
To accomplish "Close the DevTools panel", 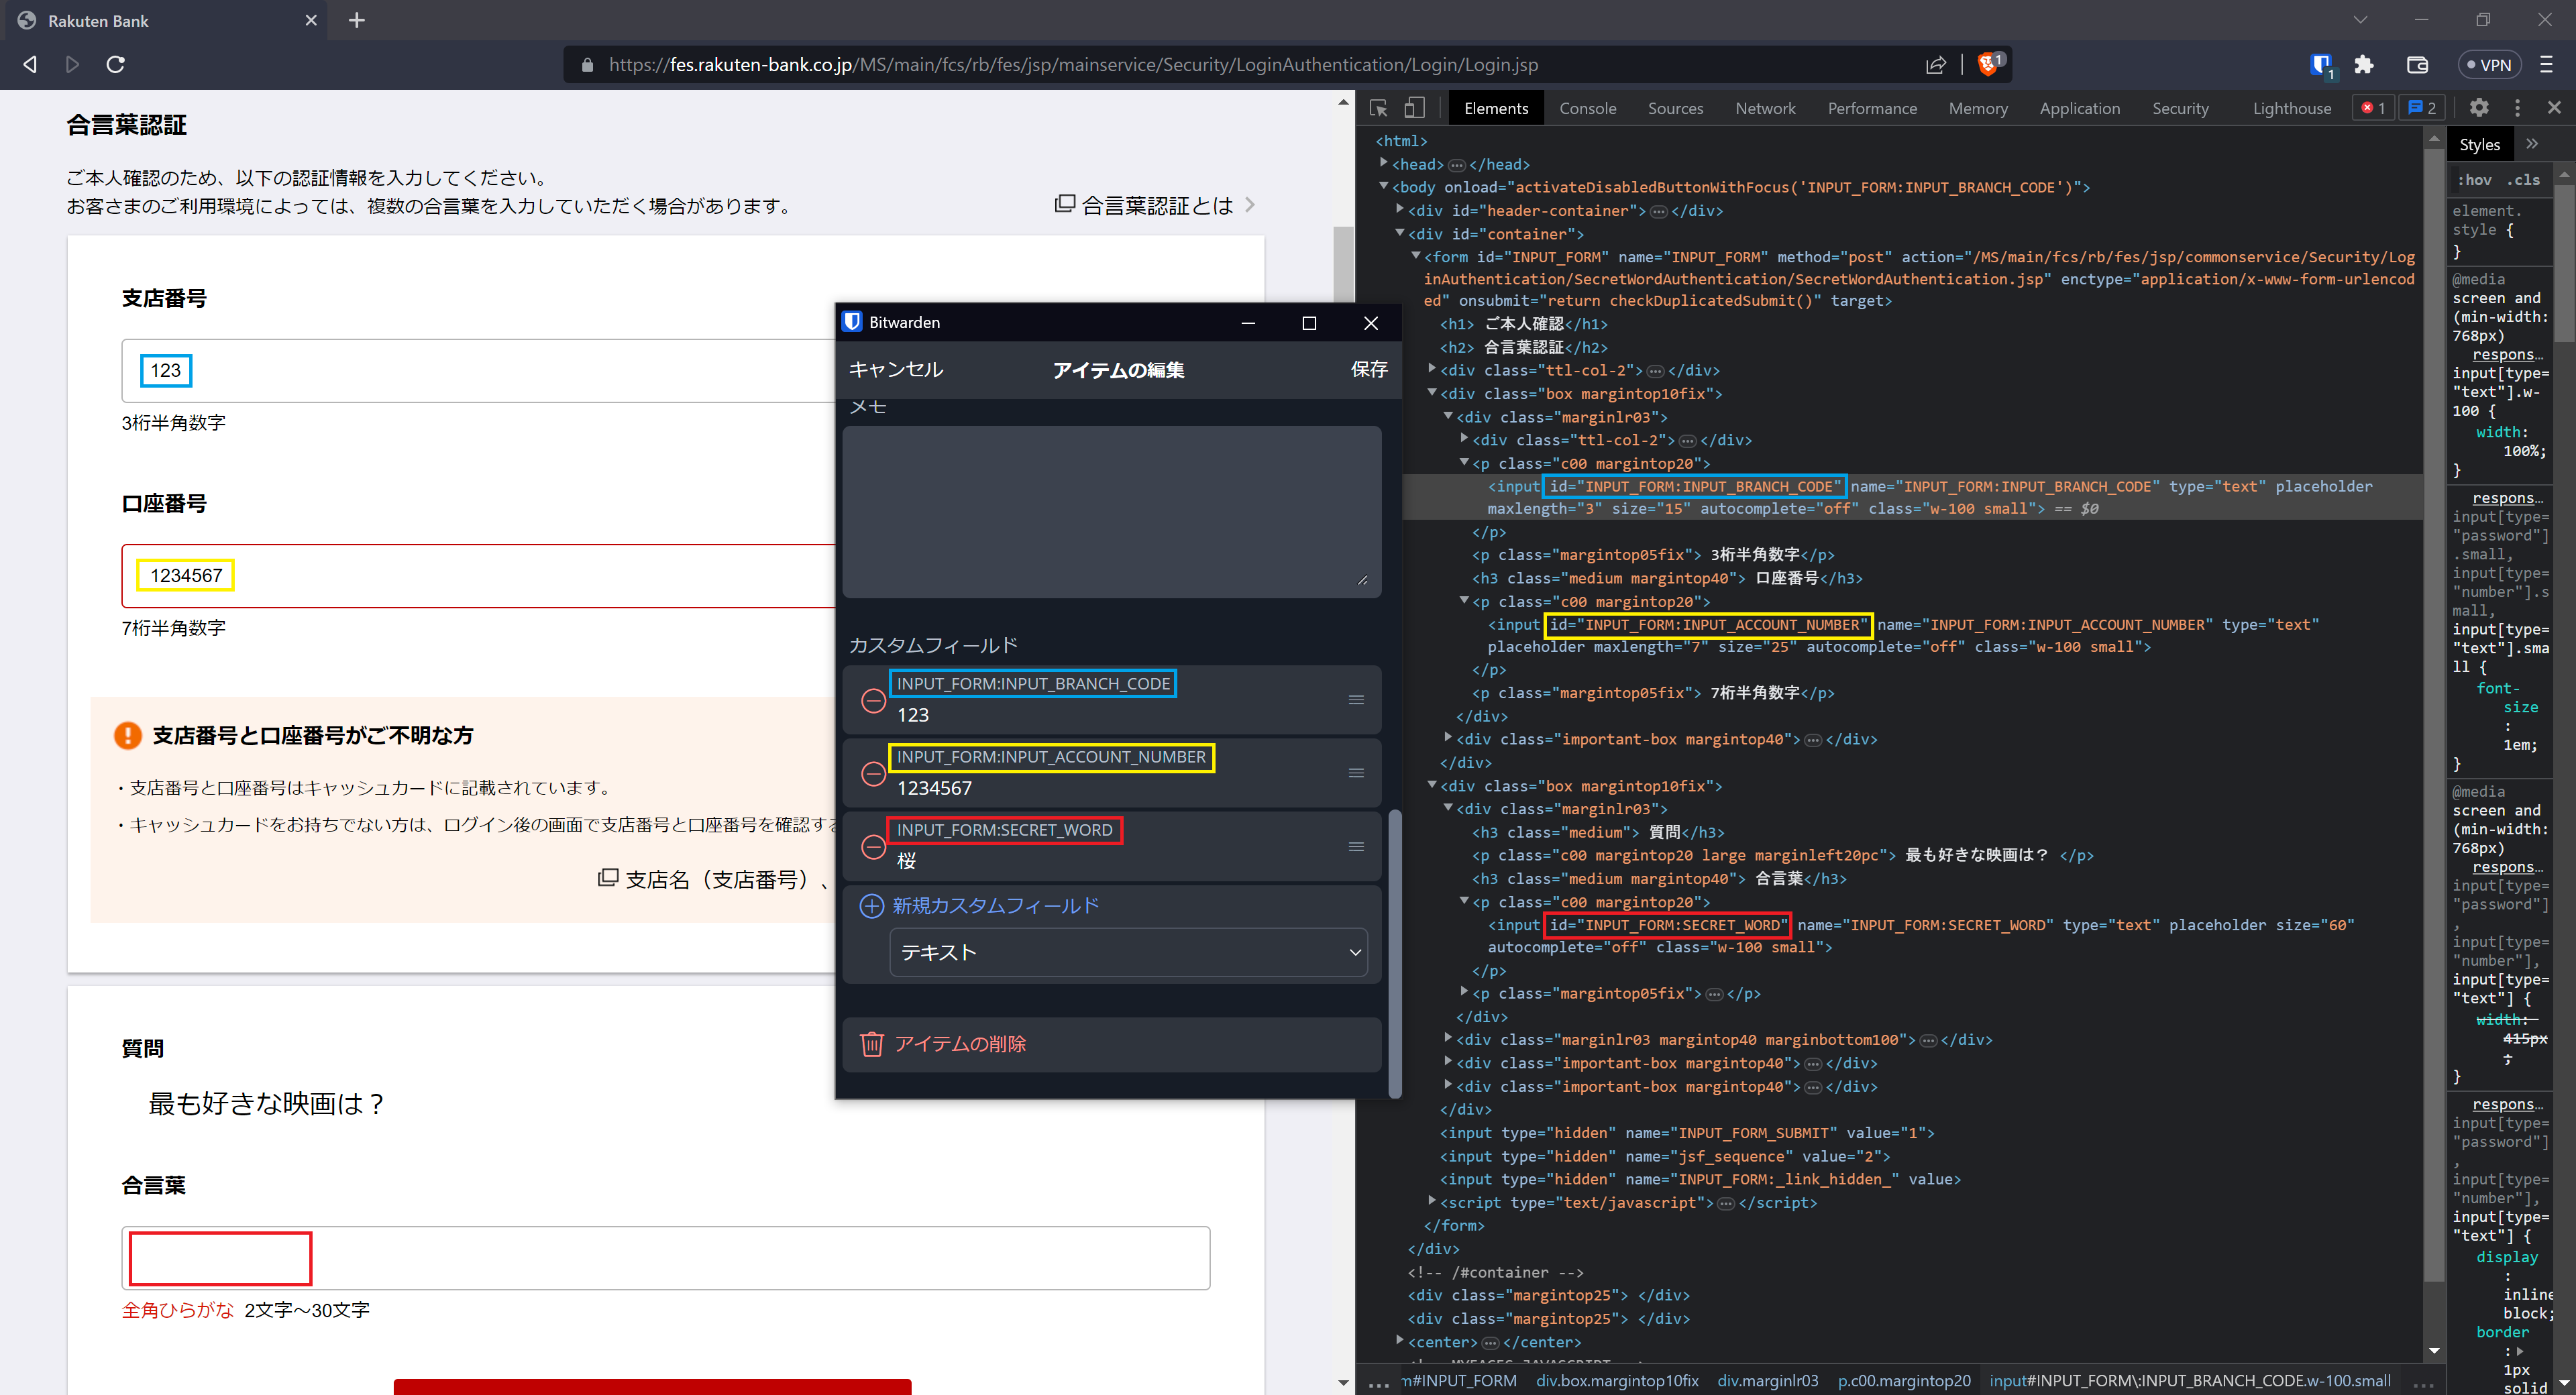I will point(2554,107).
